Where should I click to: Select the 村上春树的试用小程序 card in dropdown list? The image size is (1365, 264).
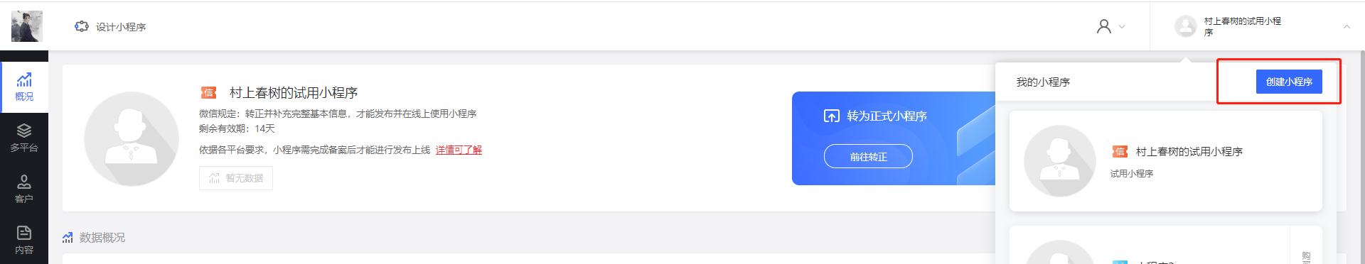[x=1166, y=161]
